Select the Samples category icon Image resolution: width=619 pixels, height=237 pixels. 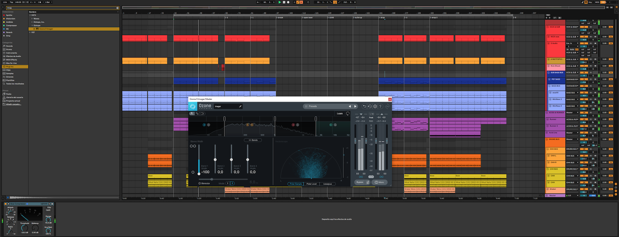[4, 73]
